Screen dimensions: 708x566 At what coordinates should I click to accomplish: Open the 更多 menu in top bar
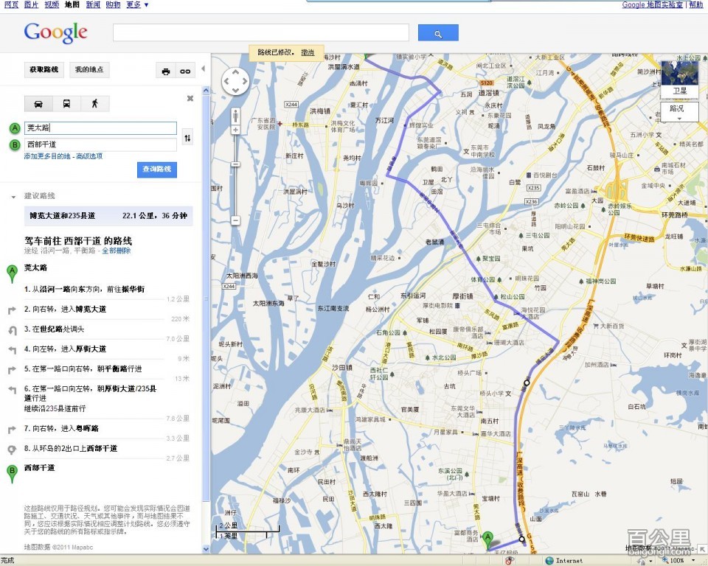pos(136,4)
